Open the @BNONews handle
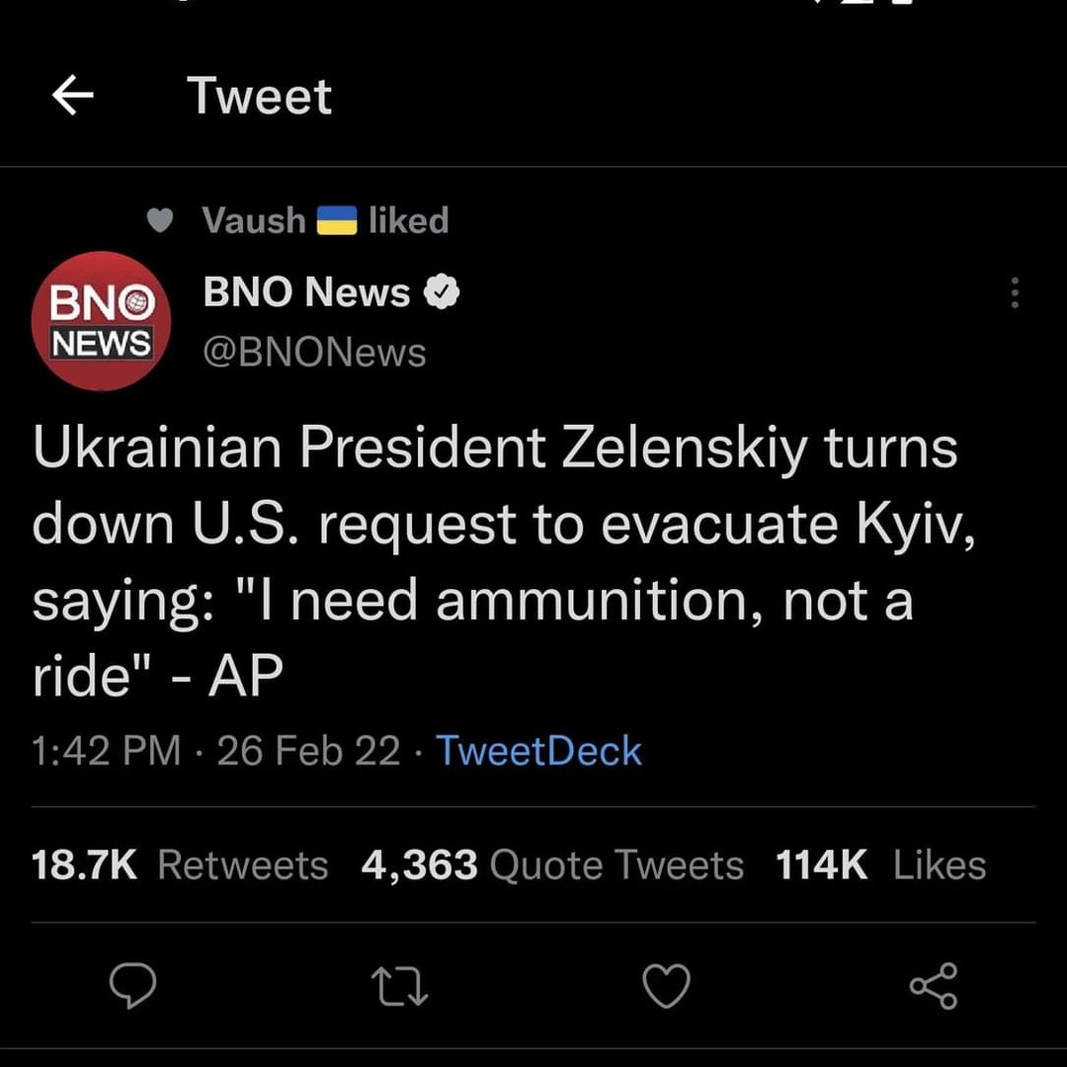The image size is (1067, 1067). coord(314,353)
